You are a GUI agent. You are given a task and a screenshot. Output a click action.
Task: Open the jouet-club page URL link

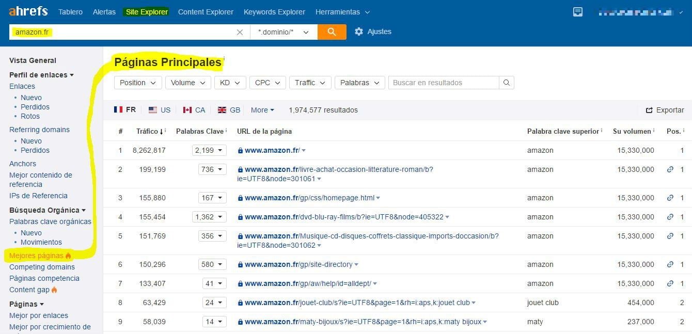(357, 303)
